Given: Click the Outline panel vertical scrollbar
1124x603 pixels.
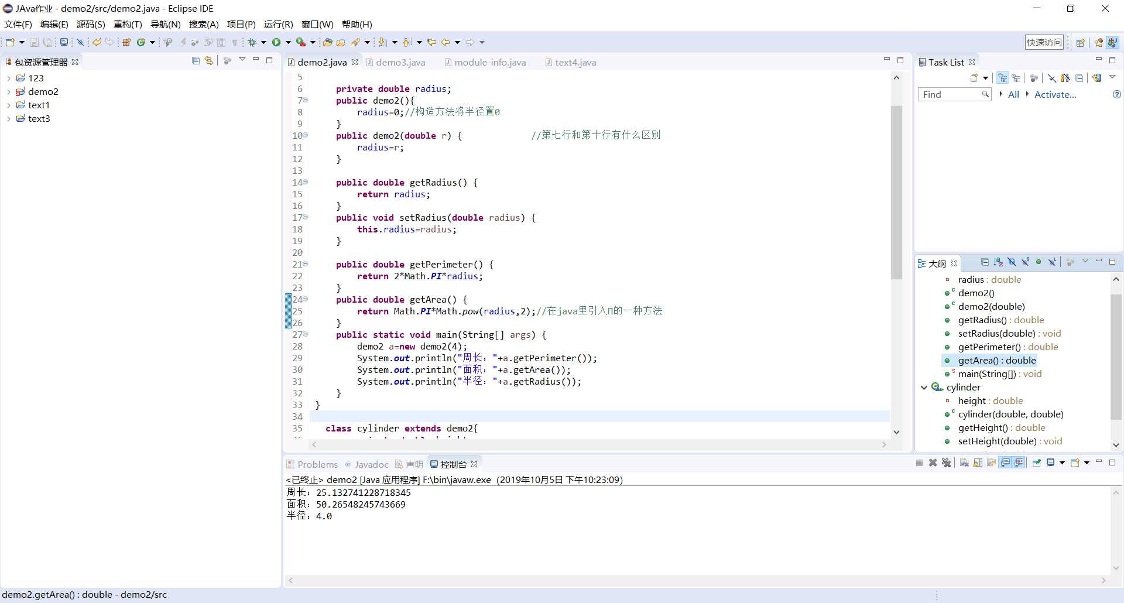Looking at the screenshot, I should (x=1116, y=357).
